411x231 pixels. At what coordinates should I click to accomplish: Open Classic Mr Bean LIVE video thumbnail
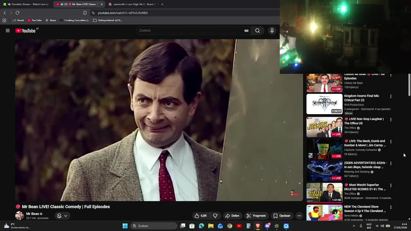[324, 83]
